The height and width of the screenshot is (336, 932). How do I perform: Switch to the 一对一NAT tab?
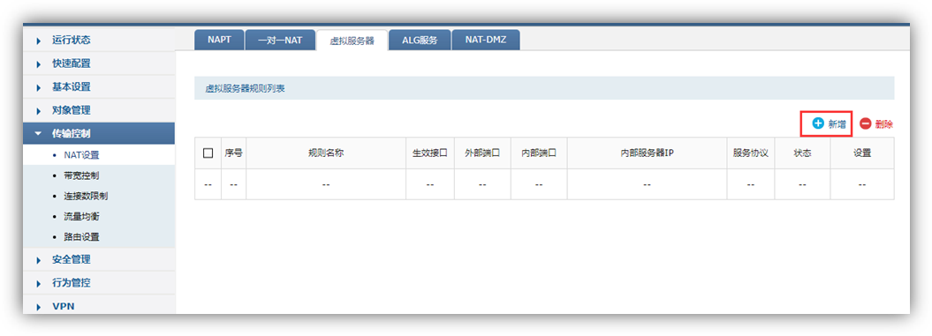pyautogui.click(x=281, y=40)
